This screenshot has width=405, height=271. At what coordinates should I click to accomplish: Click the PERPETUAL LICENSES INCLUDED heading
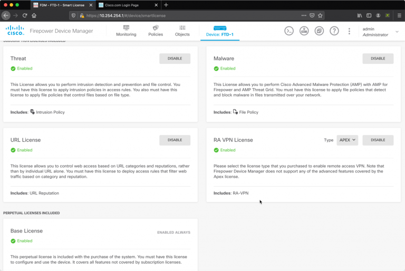coord(32,213)
